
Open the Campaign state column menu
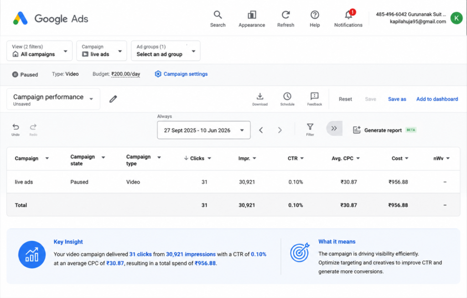(103, 157)
